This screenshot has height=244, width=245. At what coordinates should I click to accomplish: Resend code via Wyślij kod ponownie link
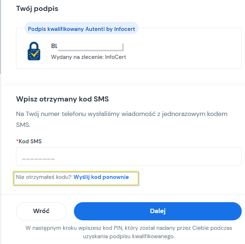tap(101, 177)
